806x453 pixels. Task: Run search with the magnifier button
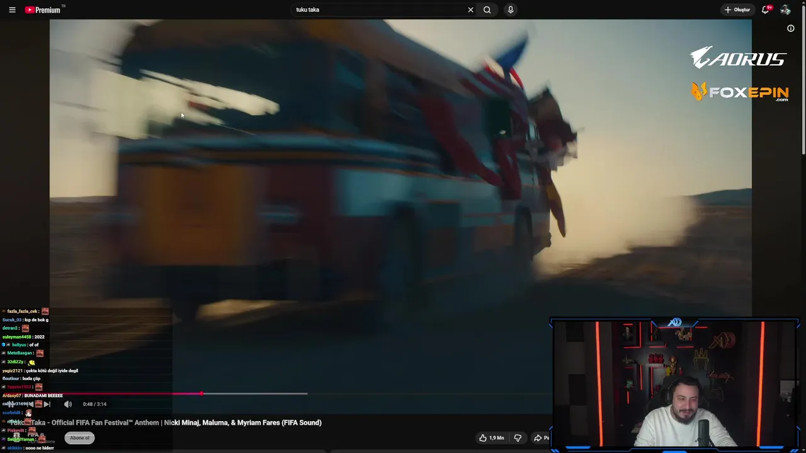click(487, 9)
